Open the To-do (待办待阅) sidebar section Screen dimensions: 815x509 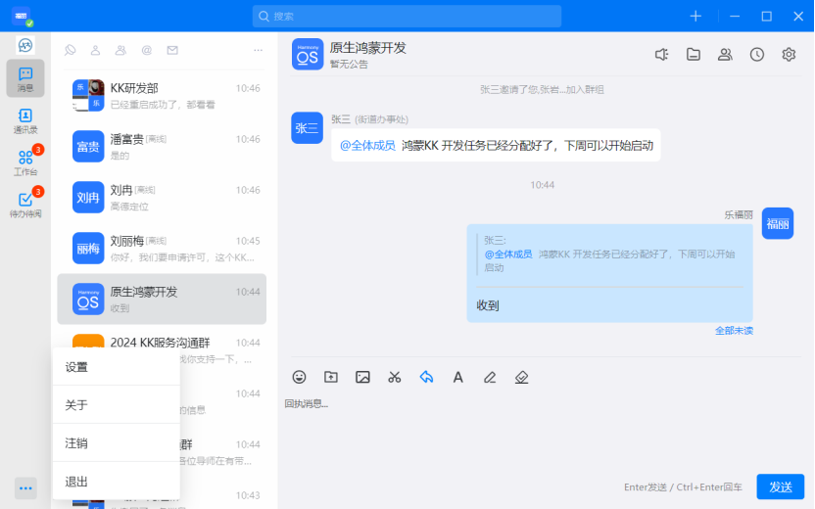pyautogui.click(x=24, y=205)
